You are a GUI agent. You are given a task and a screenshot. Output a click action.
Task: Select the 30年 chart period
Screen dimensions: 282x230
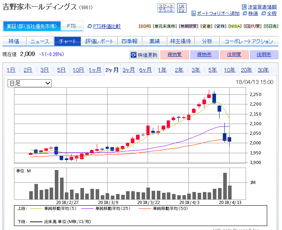point(263,70)
